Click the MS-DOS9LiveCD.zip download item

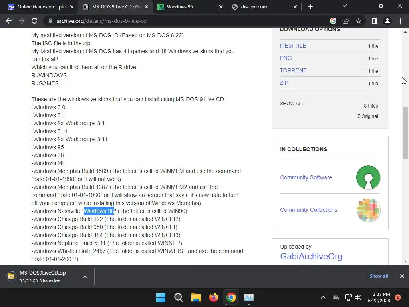click(42, 277)
